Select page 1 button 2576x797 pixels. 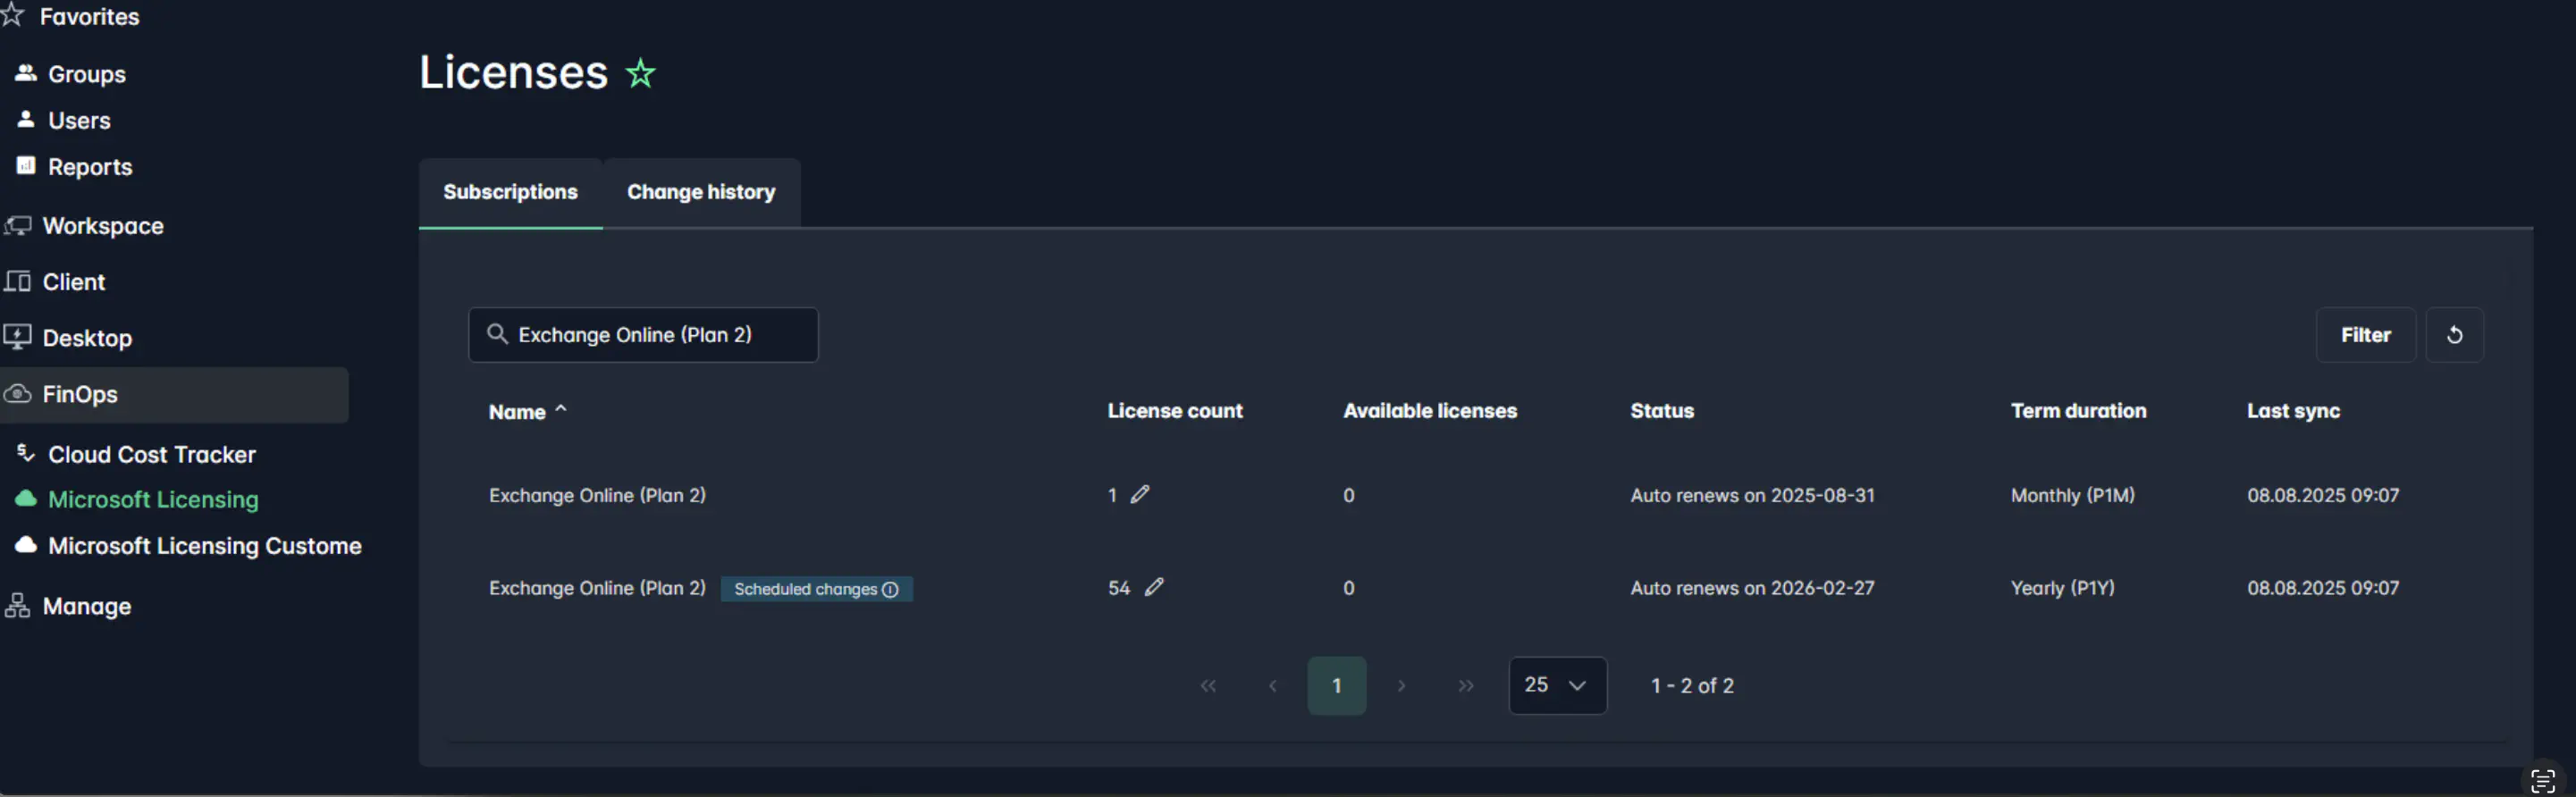(1336, 686)
